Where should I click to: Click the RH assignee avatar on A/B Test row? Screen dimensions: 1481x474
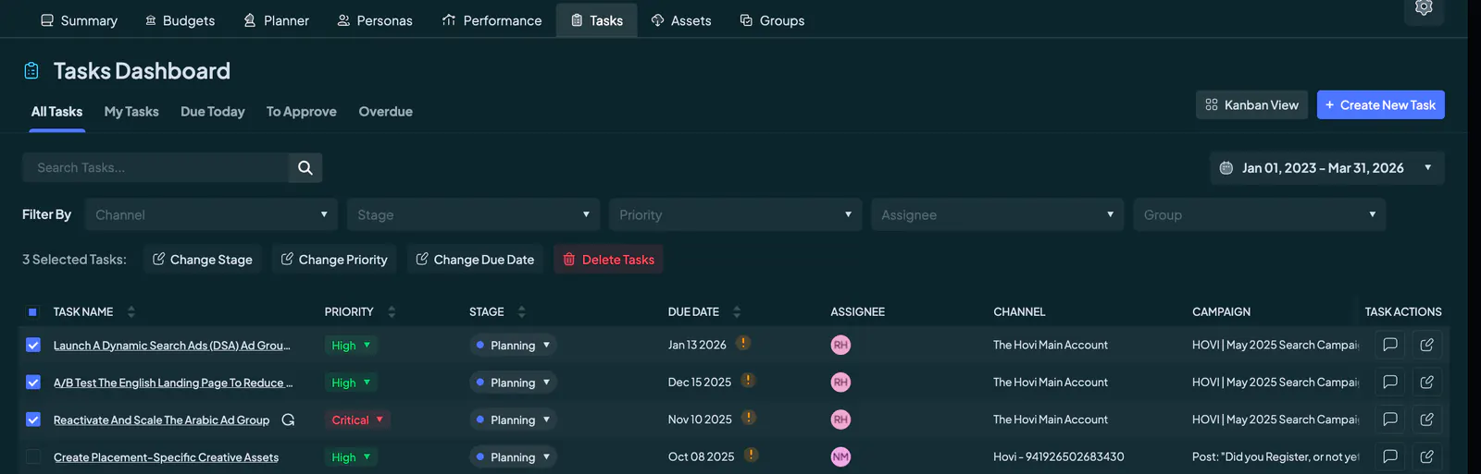[x=840, y=382]
